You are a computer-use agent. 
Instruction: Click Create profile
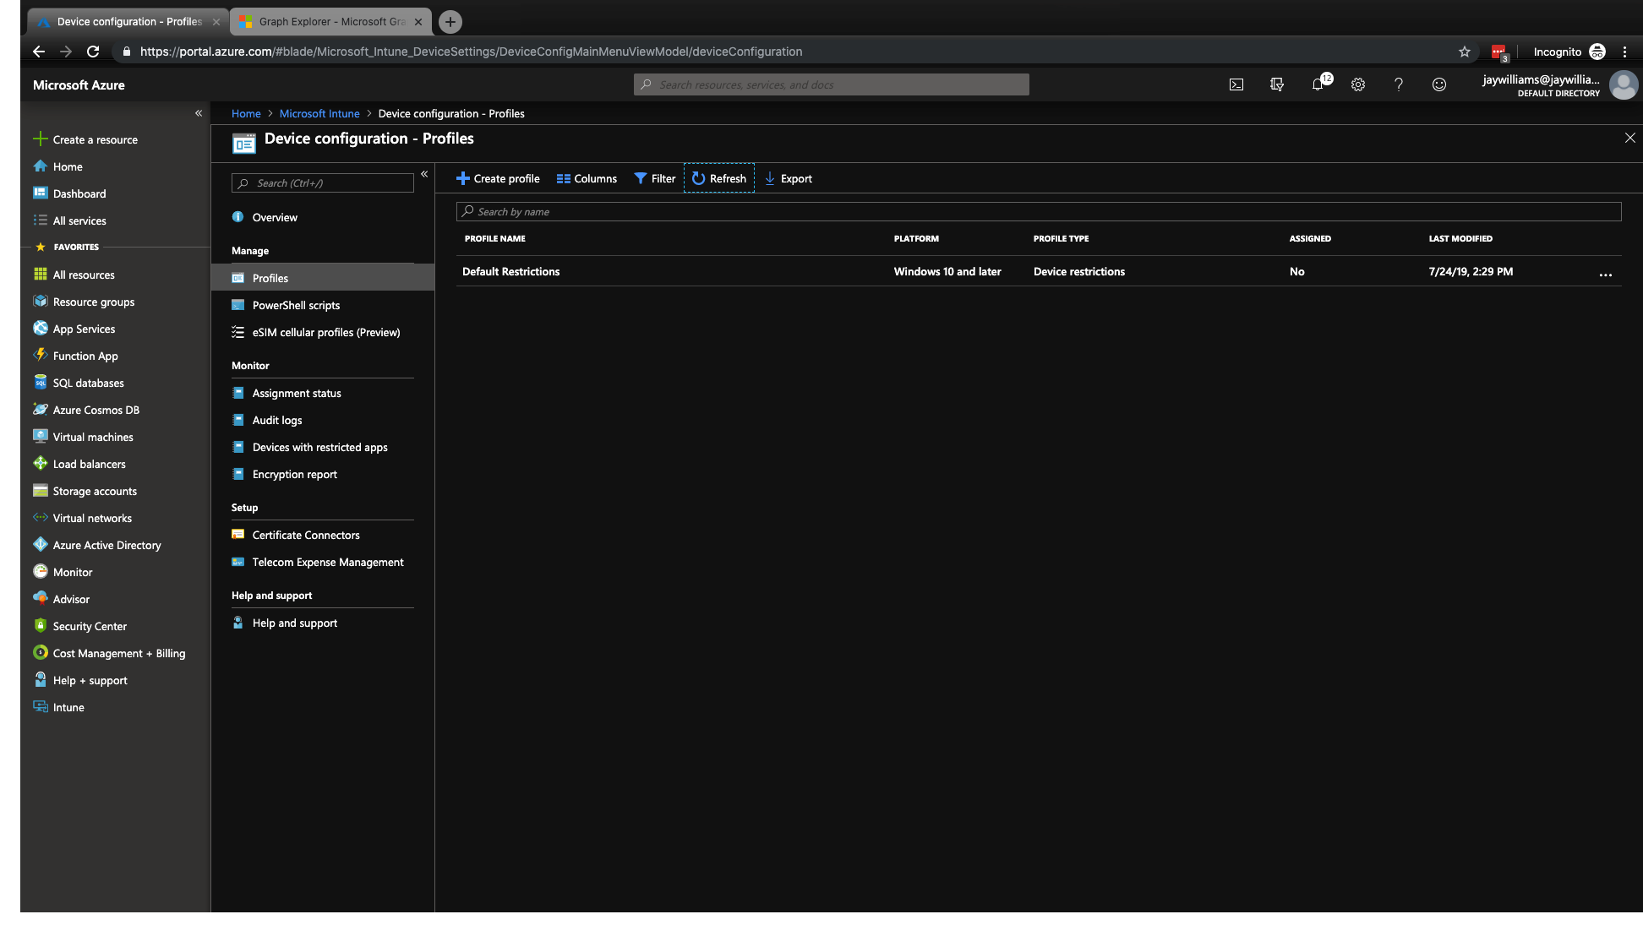497,178
